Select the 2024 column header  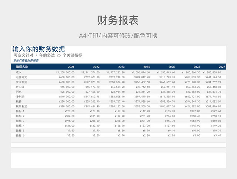click(147, 67)
